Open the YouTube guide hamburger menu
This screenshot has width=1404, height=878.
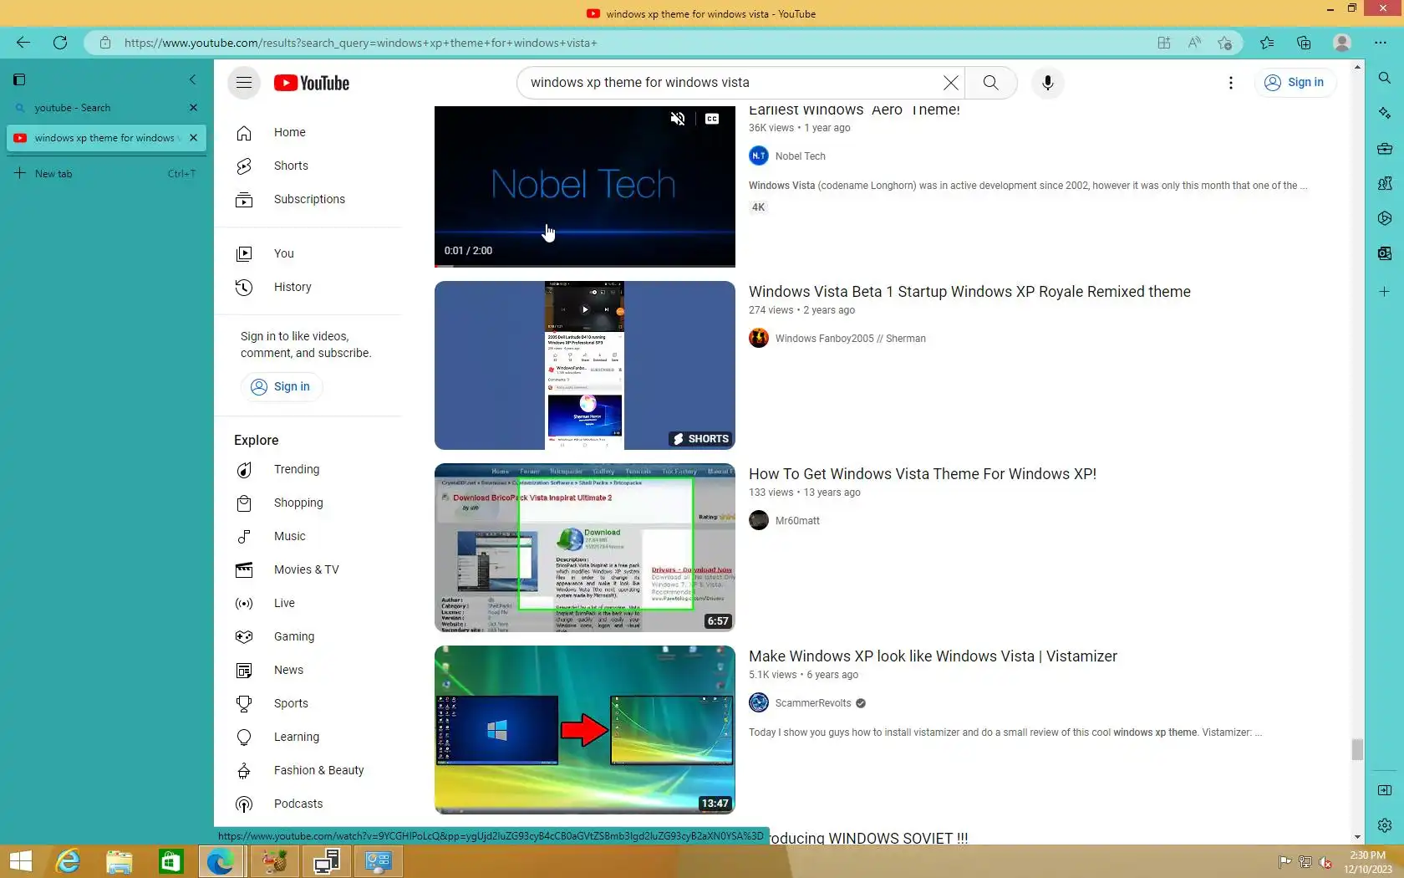click(x=244, y=83)
